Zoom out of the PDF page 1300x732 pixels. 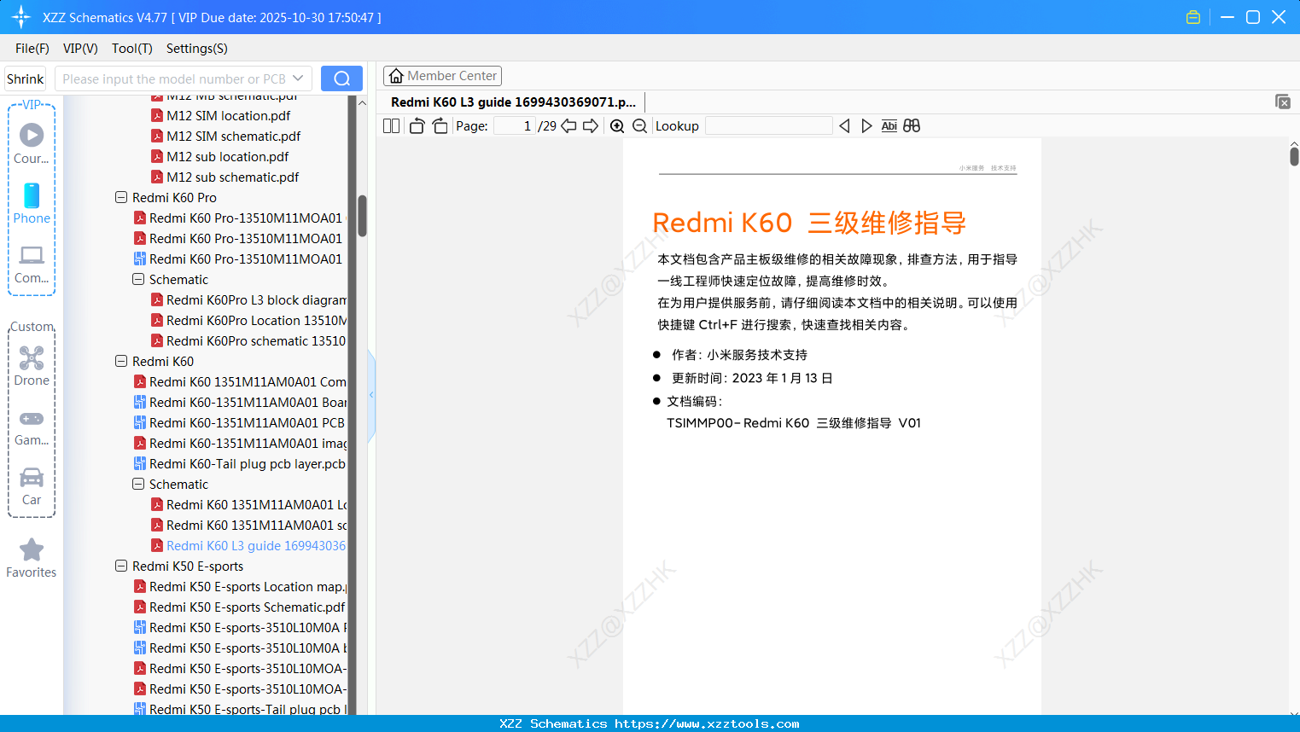point(638,125)
